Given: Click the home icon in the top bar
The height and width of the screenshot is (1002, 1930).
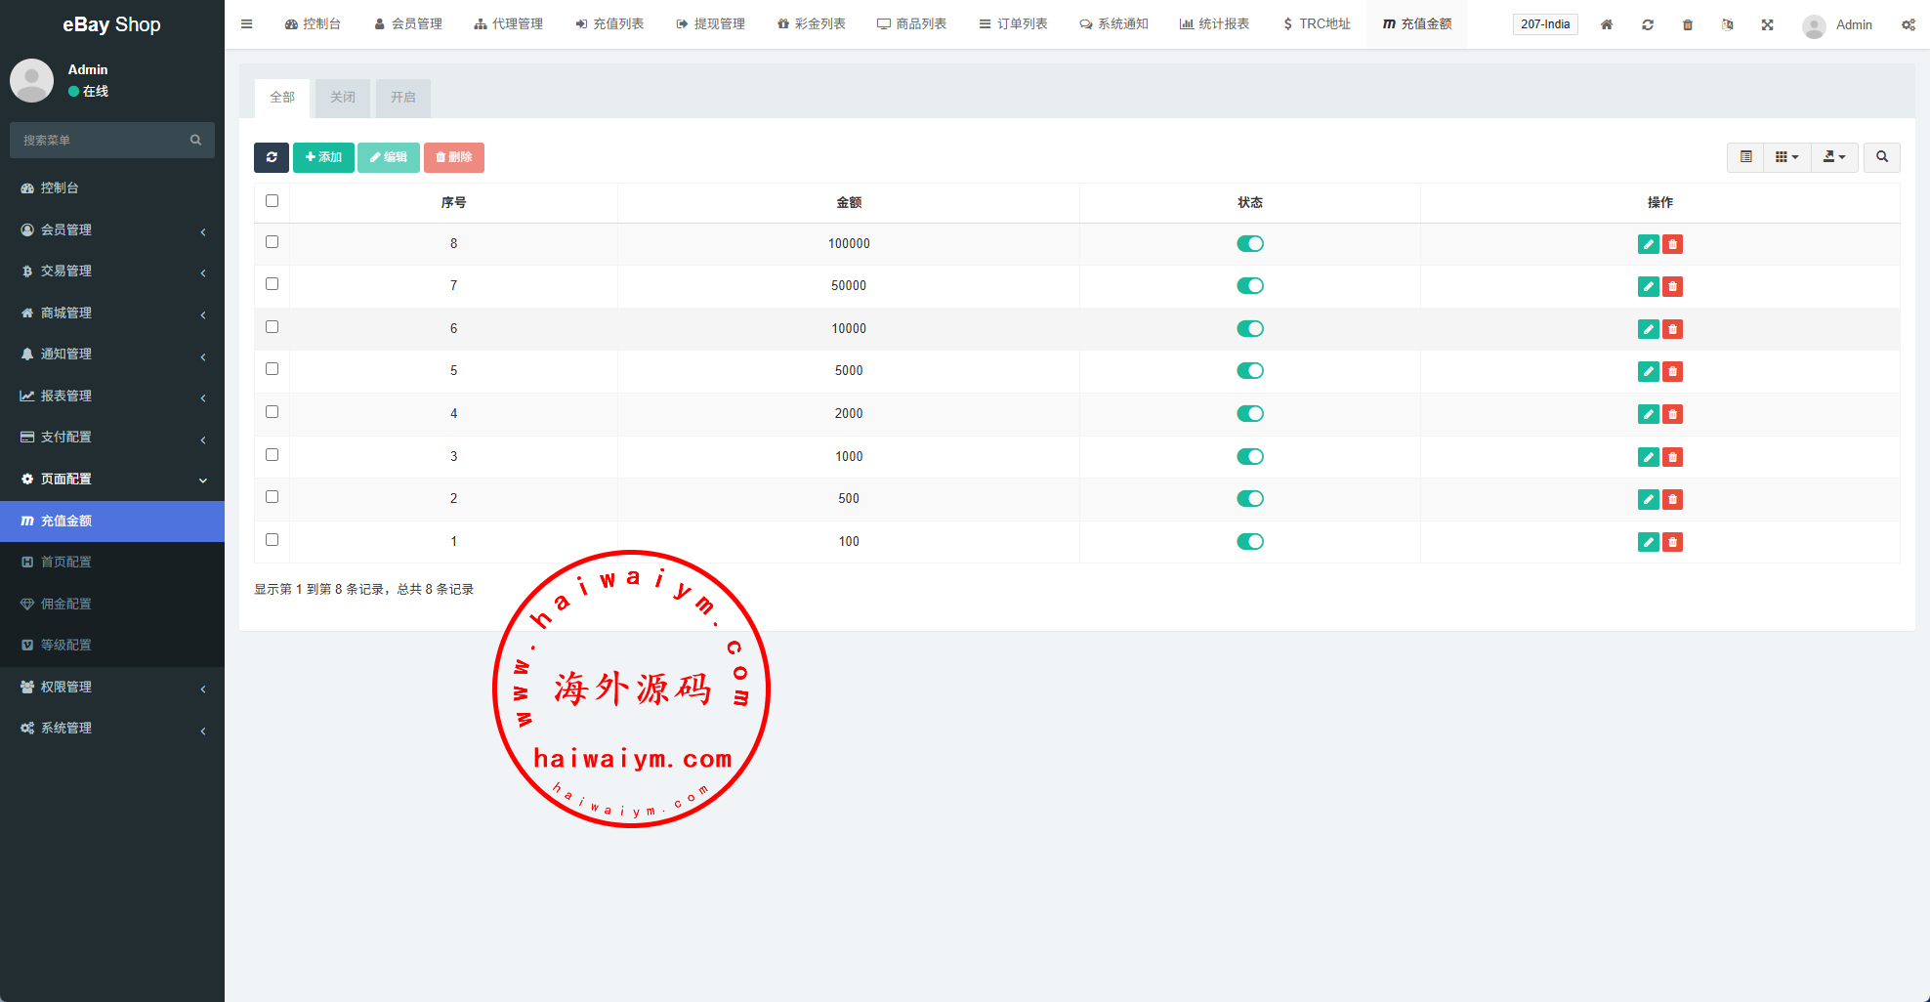Looking at the screenshot, I should pos(1606,24).
